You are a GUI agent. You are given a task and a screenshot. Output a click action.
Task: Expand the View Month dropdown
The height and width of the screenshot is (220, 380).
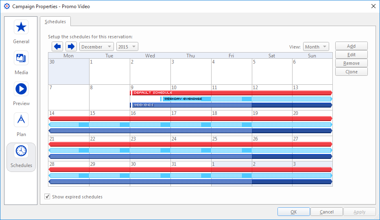pos(316,47)
